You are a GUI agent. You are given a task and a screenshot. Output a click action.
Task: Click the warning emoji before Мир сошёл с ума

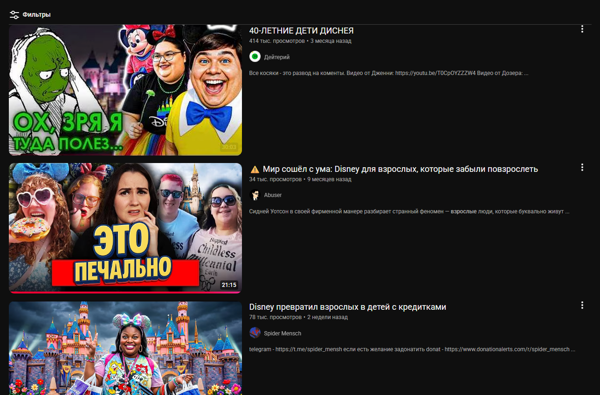pyautogui.click(x=255, y=169)
